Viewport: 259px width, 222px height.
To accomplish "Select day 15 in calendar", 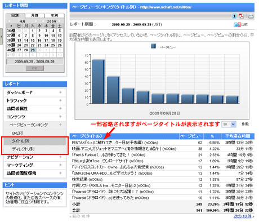I will coord(33,41).
